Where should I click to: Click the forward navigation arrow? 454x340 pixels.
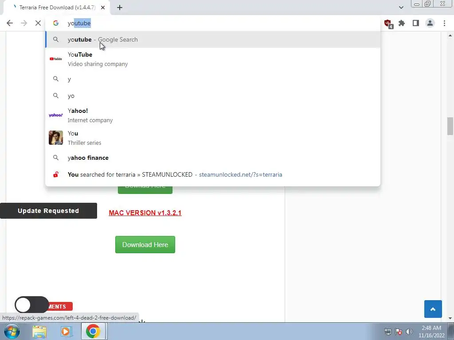tap(24, 23)
